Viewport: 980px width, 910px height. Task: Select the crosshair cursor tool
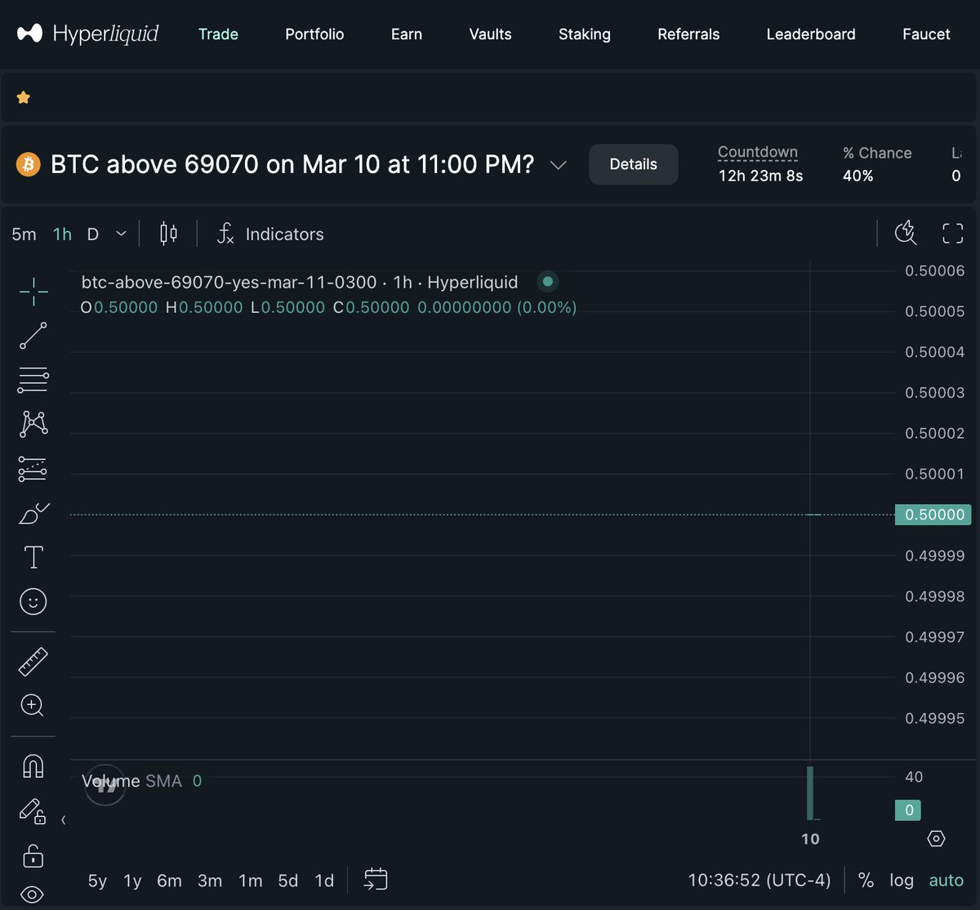pos(33,291)
